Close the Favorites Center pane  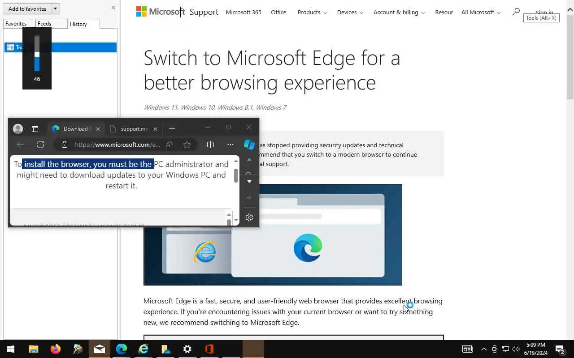point(113,8)
